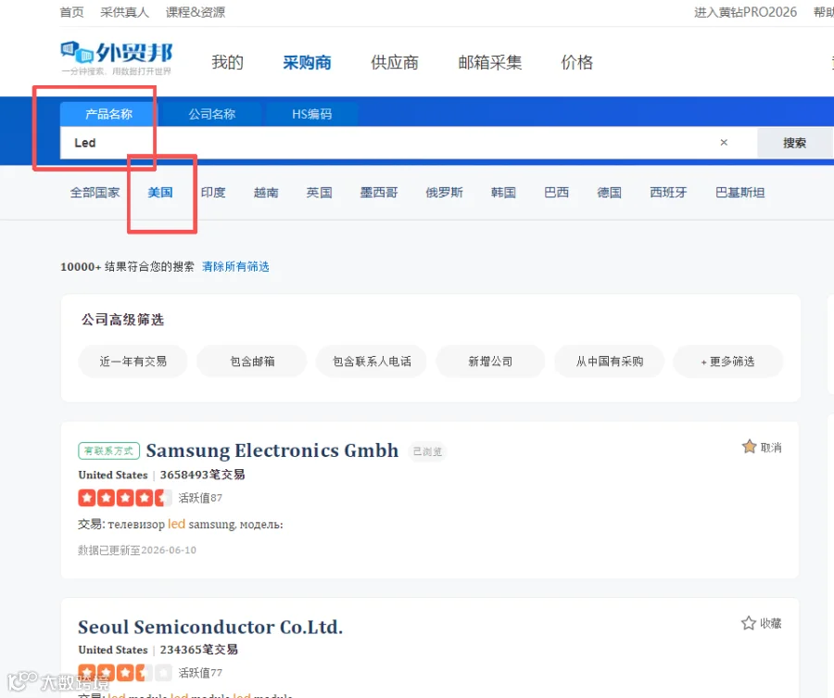
Task: Open the 采供真人 top link
Action: (x=124, y=12)
